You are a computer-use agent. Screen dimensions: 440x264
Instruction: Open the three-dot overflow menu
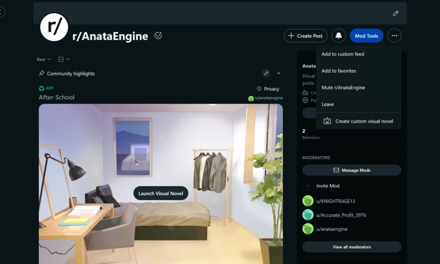394,35
